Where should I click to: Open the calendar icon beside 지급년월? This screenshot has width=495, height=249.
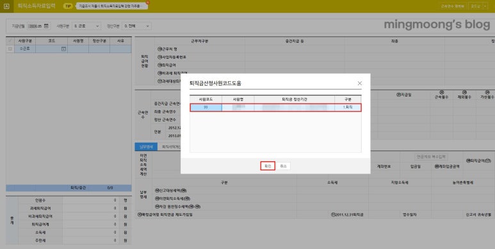point(46,26)
